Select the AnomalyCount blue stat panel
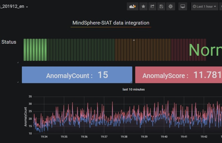This screenshot has width=222, height=143. tap(77, 75)
